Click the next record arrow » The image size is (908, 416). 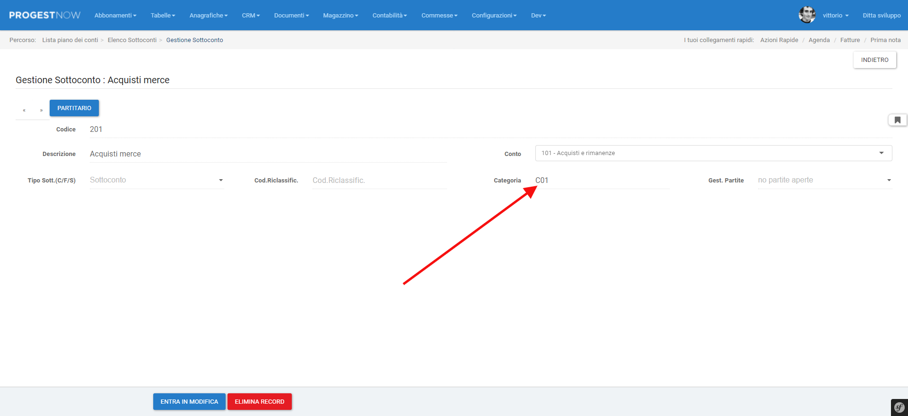(x=41, y=110)
